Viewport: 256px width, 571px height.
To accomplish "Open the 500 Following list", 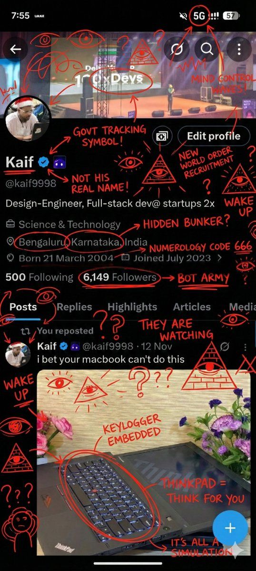I will 39,277.
